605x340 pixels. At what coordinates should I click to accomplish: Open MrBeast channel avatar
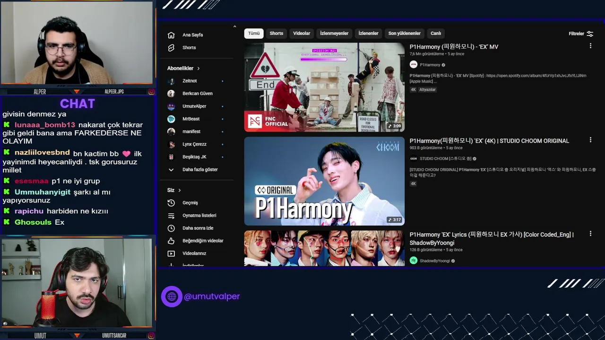[171, 119]
